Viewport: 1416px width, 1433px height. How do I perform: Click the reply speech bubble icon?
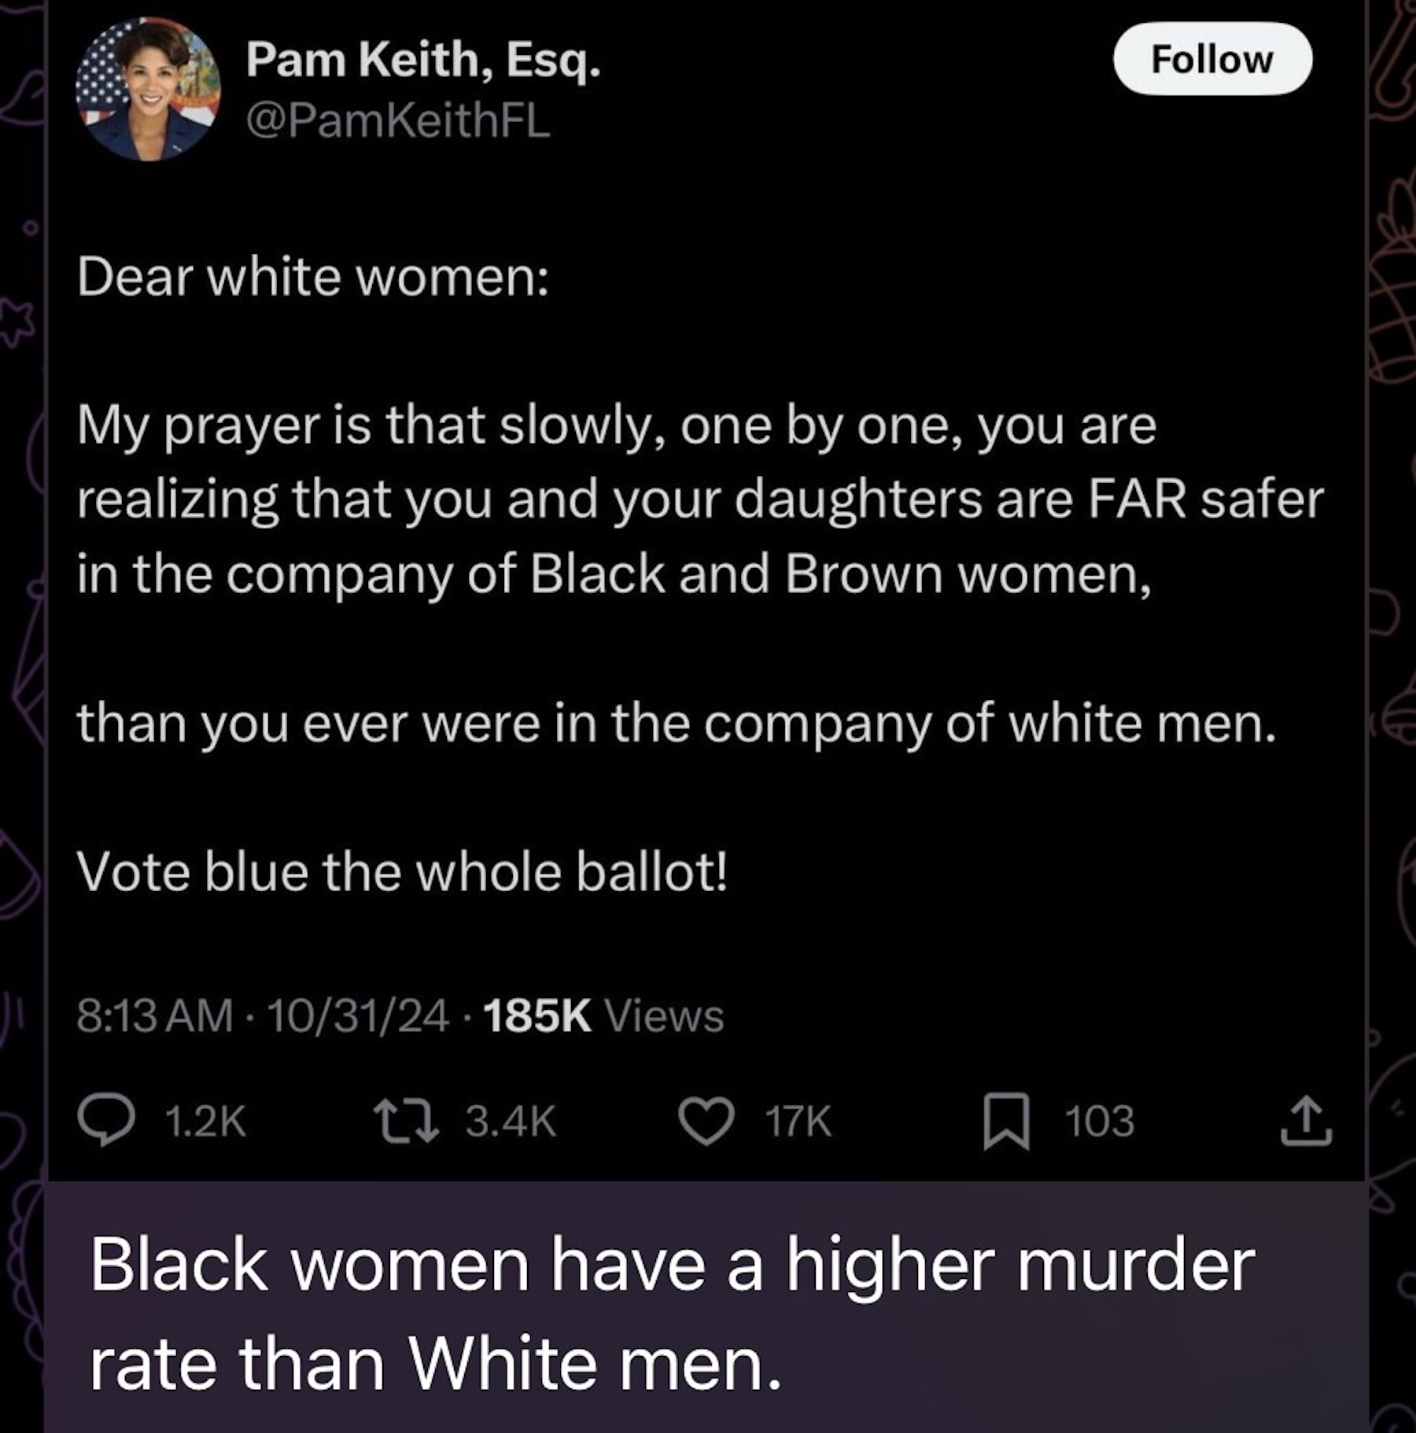[105, 1121]
